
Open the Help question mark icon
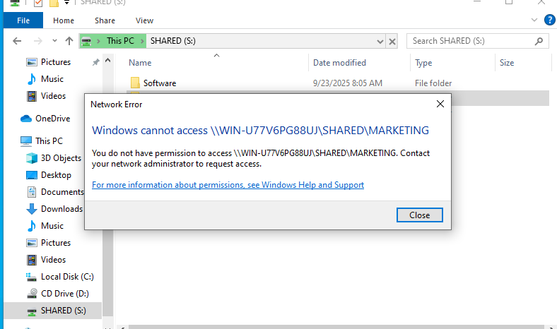coord(549,20)
